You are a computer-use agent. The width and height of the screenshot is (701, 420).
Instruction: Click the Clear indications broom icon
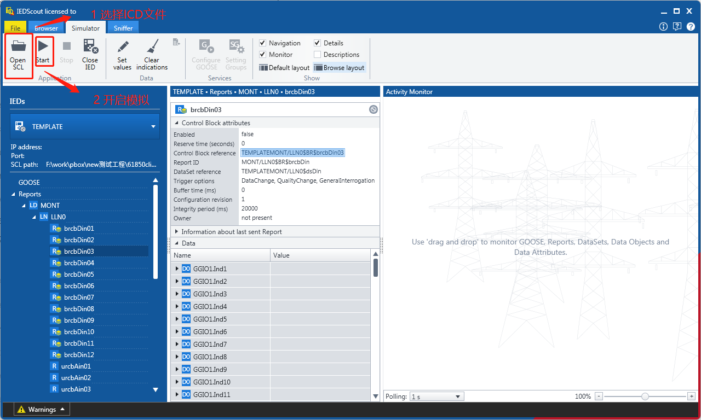(152, 46)
